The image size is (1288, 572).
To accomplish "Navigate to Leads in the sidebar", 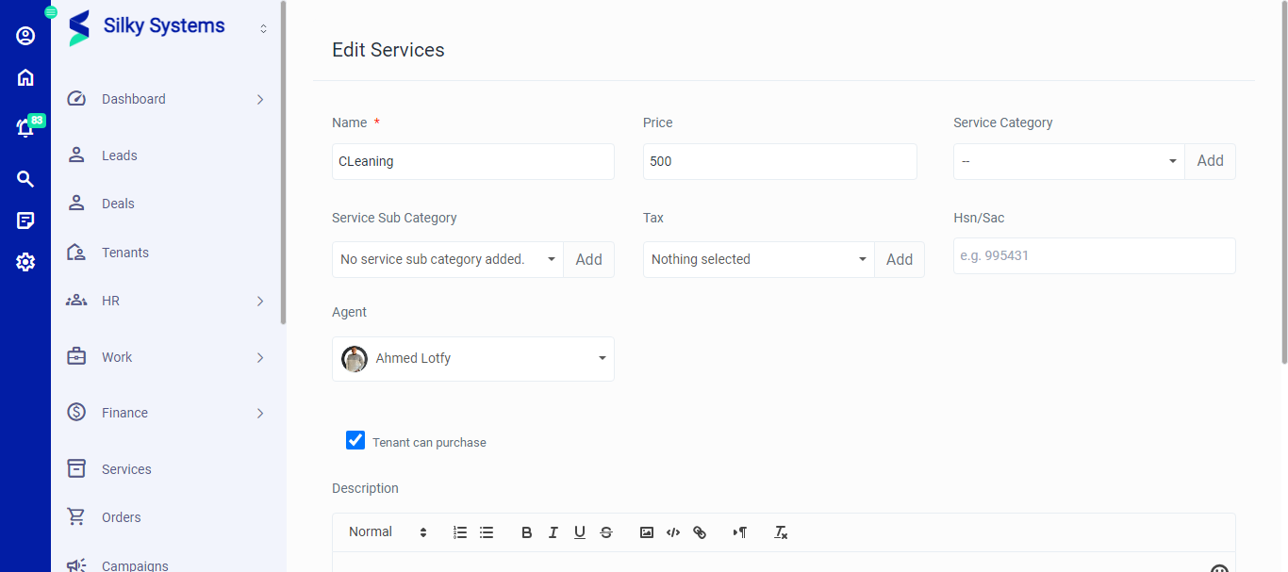I will pyautogui.click(x=119, y=155).
